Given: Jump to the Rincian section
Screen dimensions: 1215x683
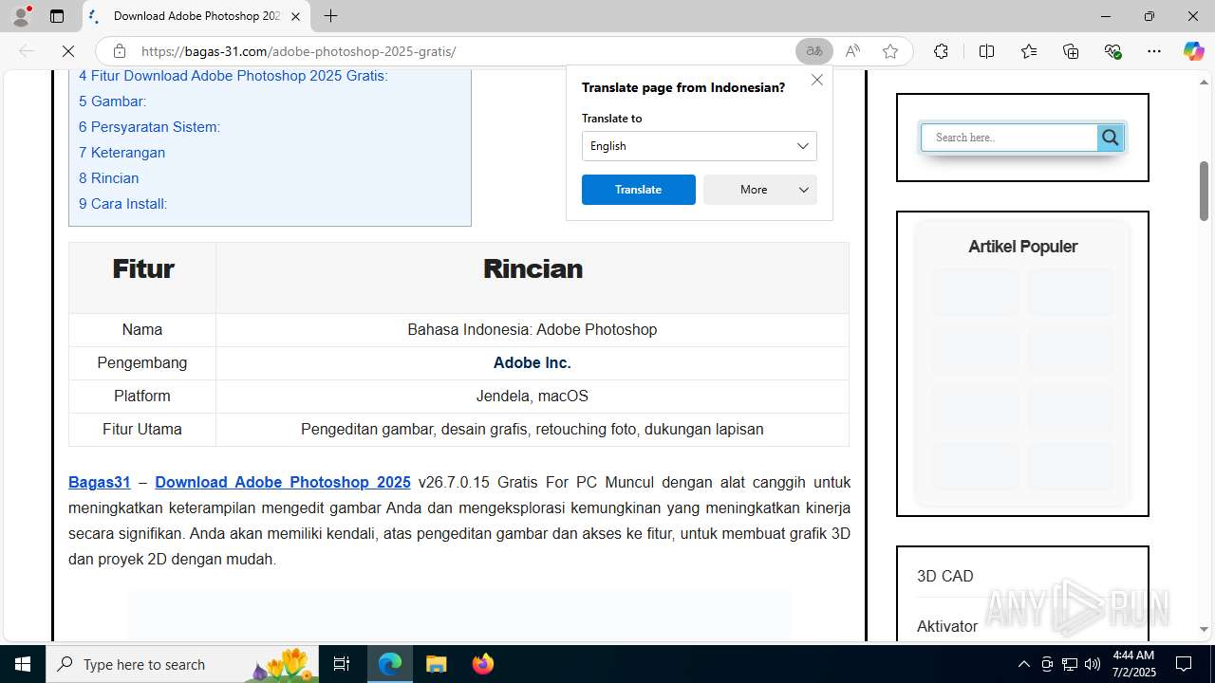Looking at the screenshot, I should point(109,178).
